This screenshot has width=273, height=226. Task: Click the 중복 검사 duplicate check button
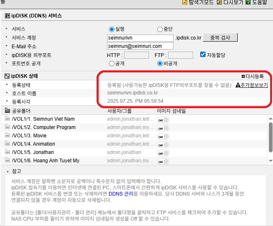coord(220,37)
